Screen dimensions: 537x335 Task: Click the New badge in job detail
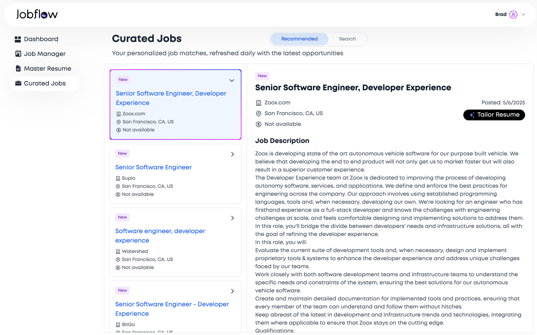tap(262, 76)
